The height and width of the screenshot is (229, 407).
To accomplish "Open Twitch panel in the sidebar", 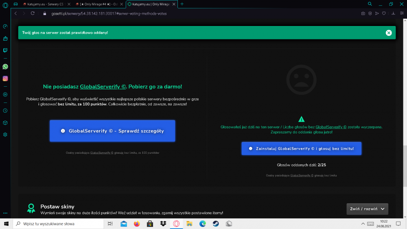I will (5, 50).
